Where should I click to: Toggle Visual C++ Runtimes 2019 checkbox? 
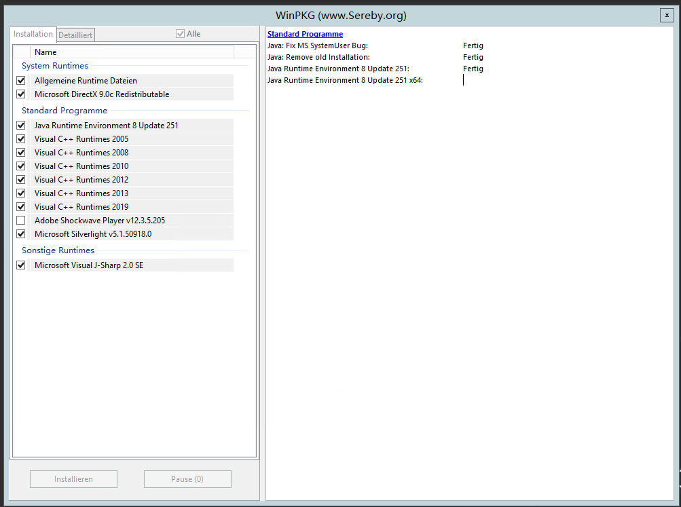(x=21, y=206)
